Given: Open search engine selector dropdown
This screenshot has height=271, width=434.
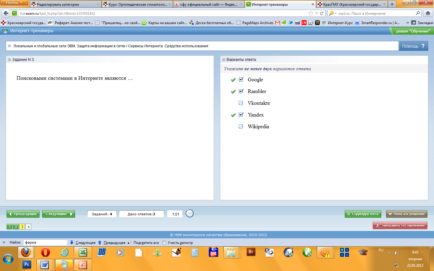Looking at the screenshot, I should click(332, 13).
